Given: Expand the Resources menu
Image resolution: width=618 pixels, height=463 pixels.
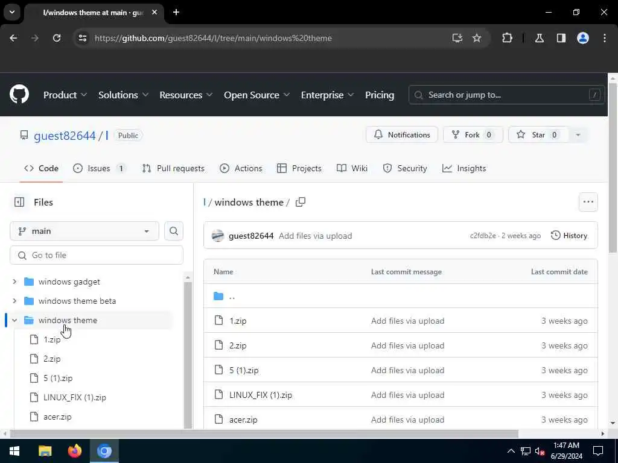Looking at the screenshot, I should (x=186, y=95).
